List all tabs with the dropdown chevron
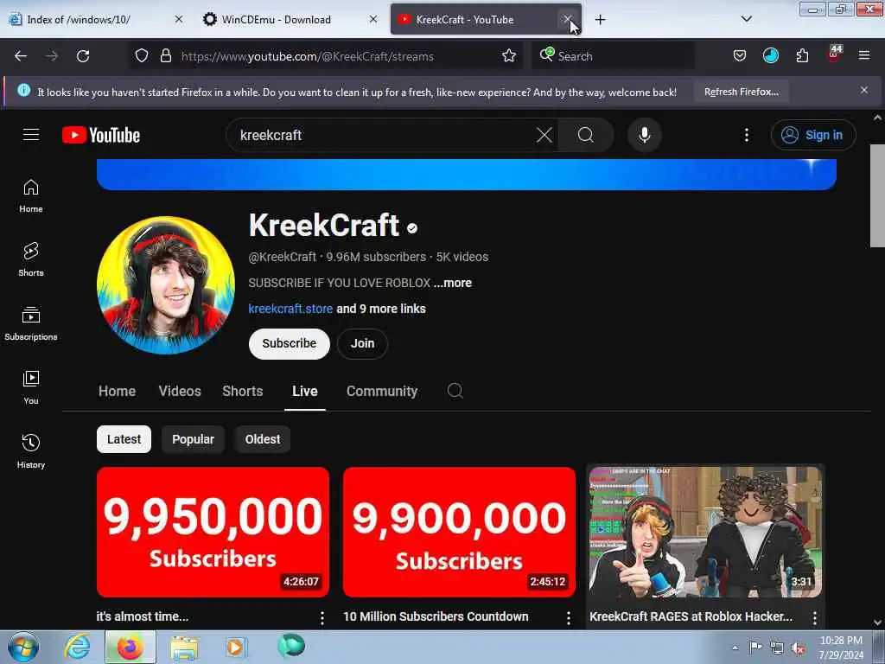885x664 pixels. [x=746, y=19]
